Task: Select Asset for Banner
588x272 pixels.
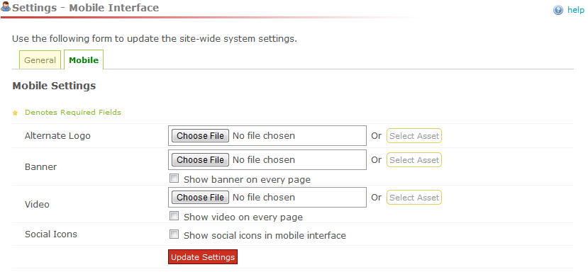Action: point(414,160)
